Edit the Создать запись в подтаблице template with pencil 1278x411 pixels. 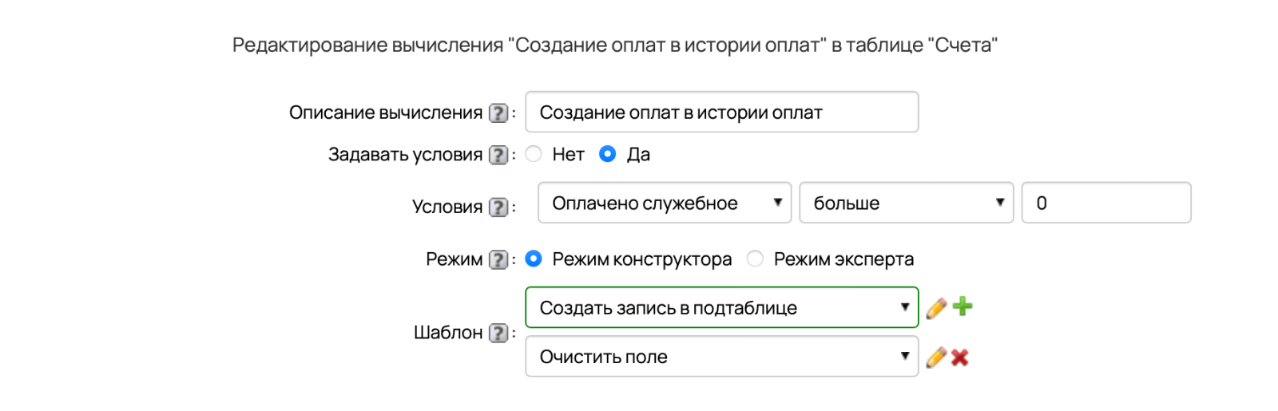click(x=936, y=308)
